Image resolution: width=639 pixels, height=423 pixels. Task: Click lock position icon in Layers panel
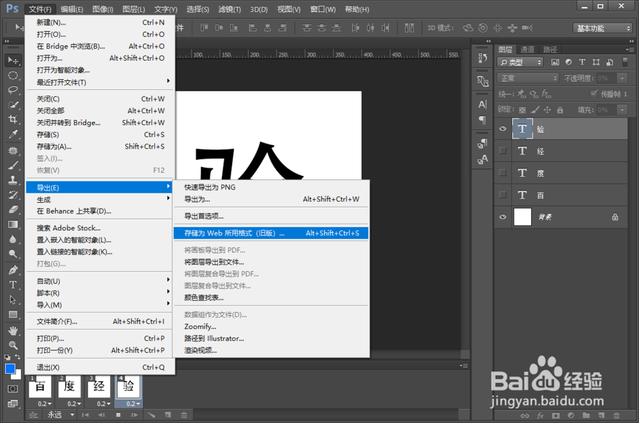pos(548,110)
